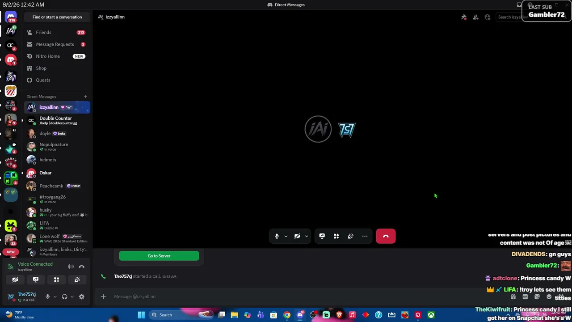Image resolution: width=572 pixels, height=322 pixels.
Task: Open camera options arrow in call bar
Action: coord(306,236)
